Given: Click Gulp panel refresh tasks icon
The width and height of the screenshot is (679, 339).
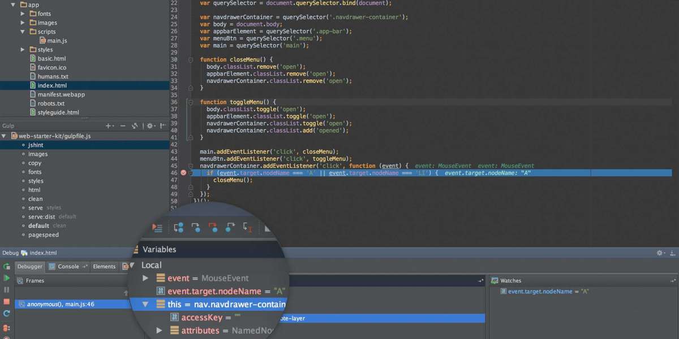Looking at the screenshot, I should click(x=135, y=126).
